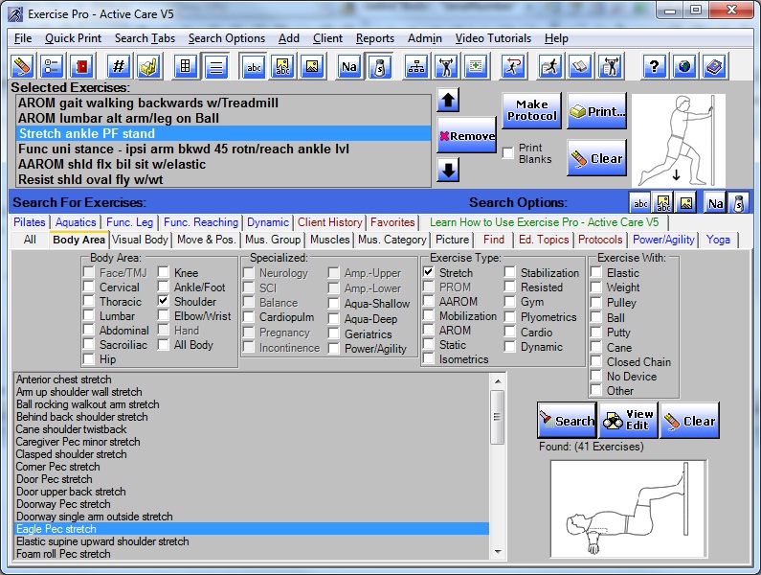Click the 'Na' icon in top toolbar
The height and width of the screenshot is (575, 761).
(349, 66)
